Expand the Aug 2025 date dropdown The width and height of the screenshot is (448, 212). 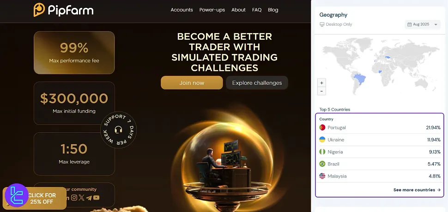(x=423, y=24)
